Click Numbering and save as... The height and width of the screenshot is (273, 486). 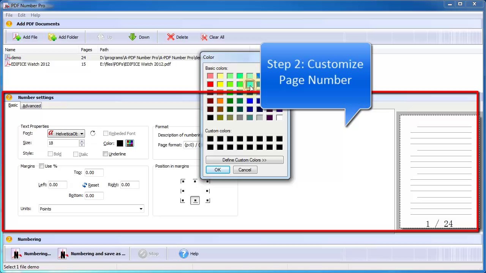click(x=92, y=254)
